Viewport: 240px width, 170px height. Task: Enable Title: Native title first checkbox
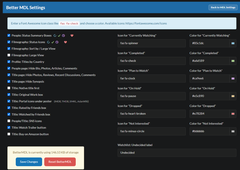[9, 88]
